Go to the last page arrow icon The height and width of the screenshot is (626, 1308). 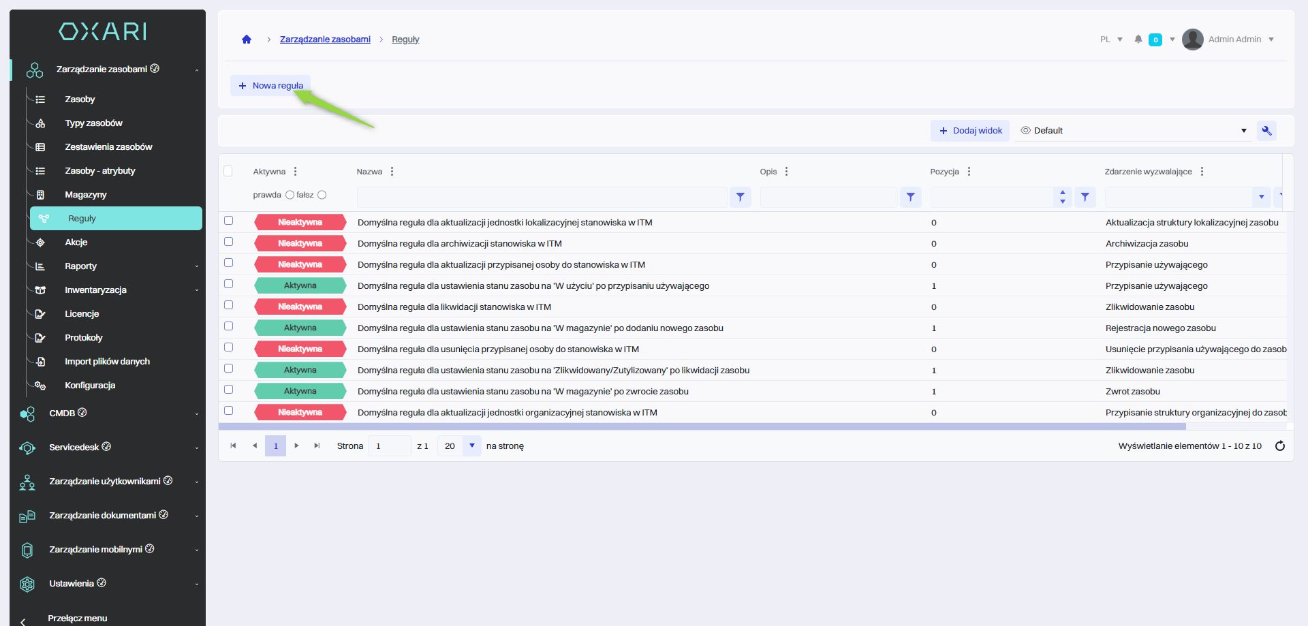coord(317,446)
